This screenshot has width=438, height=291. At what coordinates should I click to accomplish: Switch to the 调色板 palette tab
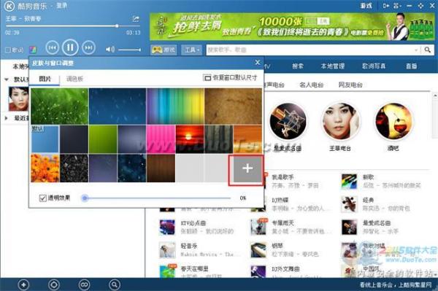click(x=75, y=79)
